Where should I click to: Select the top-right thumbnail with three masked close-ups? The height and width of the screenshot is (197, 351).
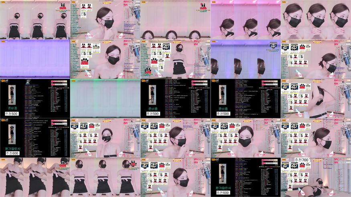click(316, 20)
